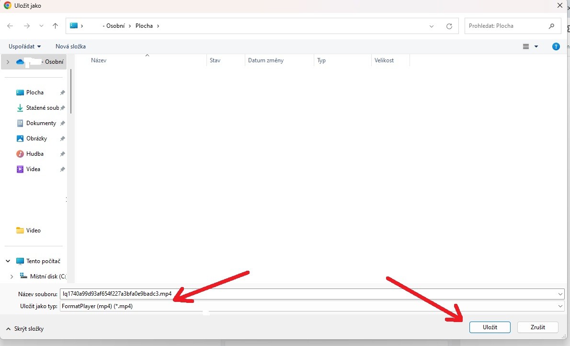The image size is (570, 346).
Task: Refresh the Plocha folder view
Action: [449, 26]
